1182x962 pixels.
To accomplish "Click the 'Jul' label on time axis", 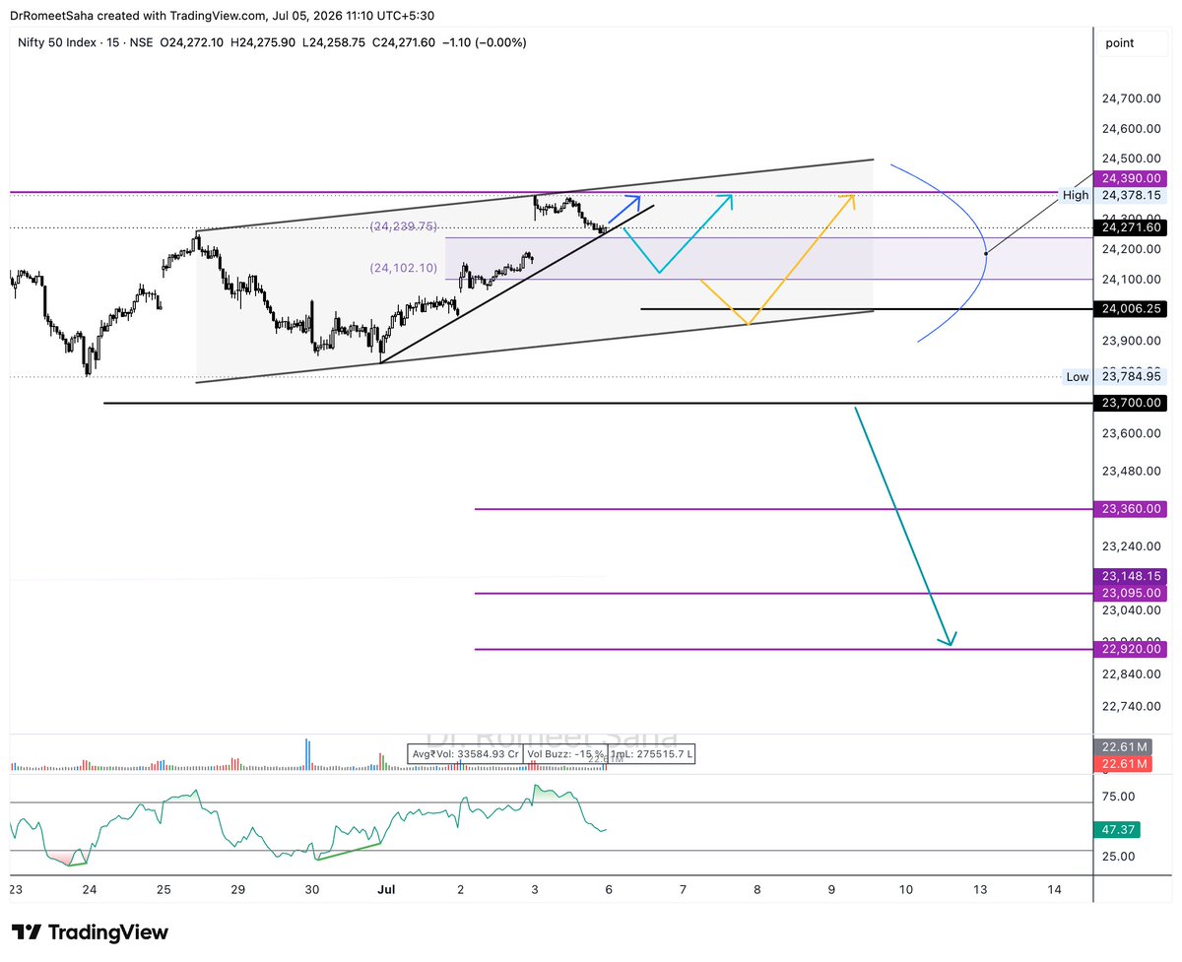I will 386,889.
